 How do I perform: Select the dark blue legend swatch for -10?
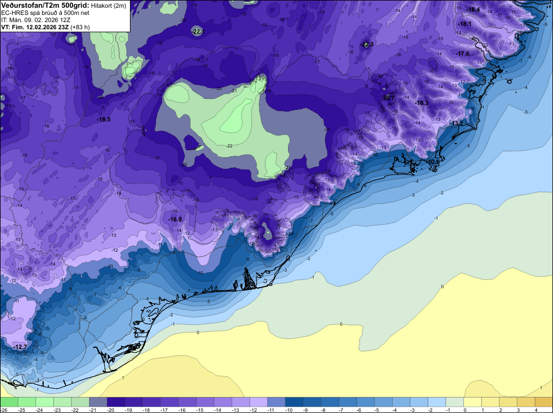[294, 402]
